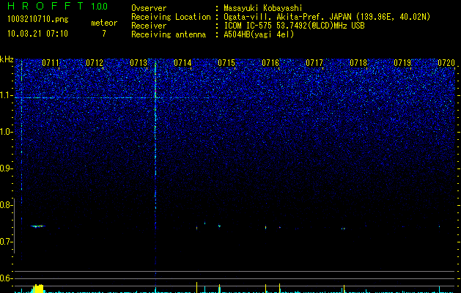This screenshot has height=293, width=461.
Task: Click the yellow intensity burst in bottom graph
Action: coord(39,289)
